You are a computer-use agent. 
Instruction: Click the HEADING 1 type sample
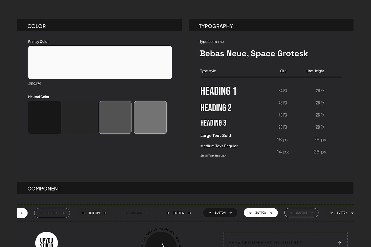point(218,91)
